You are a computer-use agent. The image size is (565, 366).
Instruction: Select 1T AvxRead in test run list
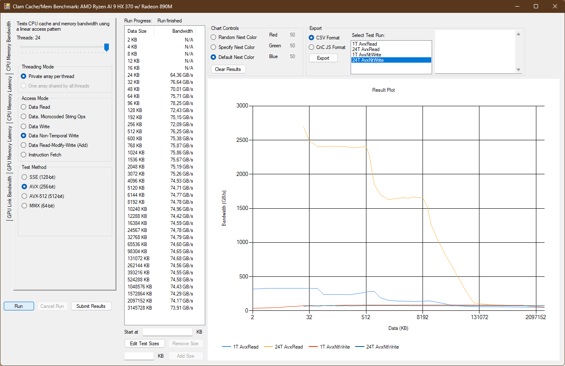(364, 44)
